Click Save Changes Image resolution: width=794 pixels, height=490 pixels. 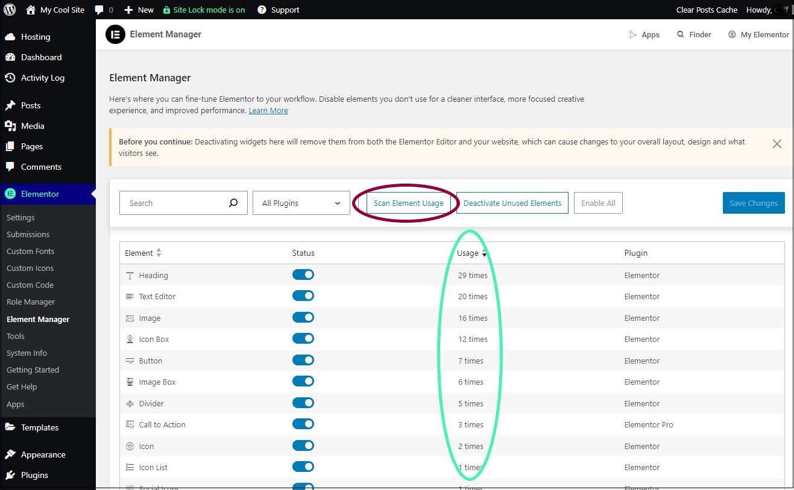tap(753, 203)
